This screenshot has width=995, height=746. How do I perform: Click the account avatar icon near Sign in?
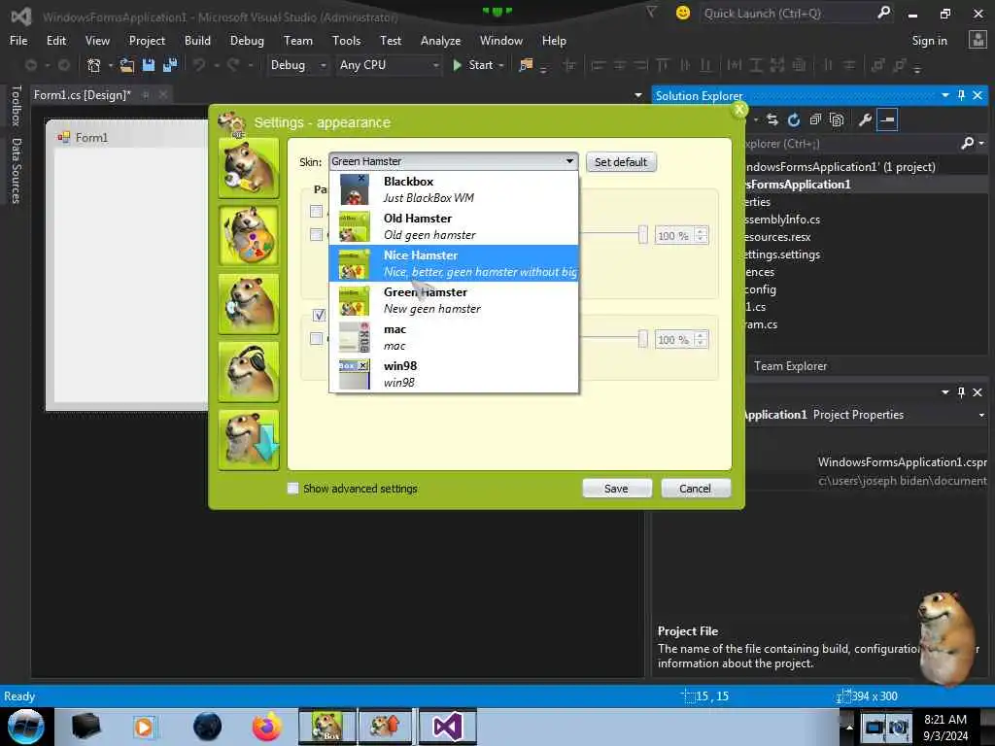(x=978, y=40)
